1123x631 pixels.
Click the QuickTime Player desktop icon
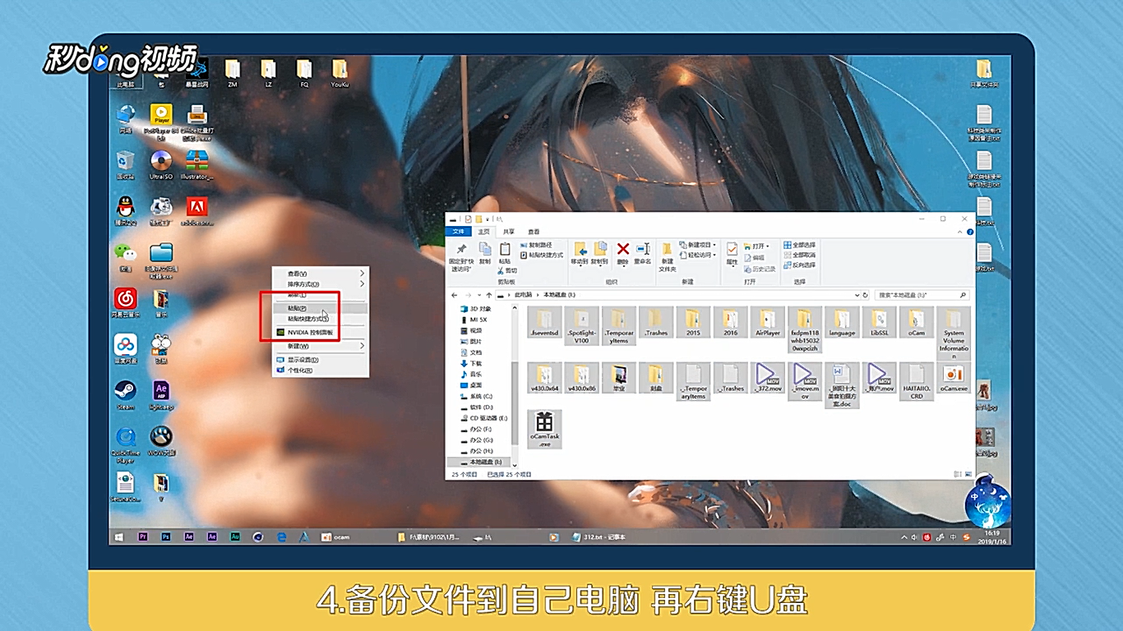point(126,444)
